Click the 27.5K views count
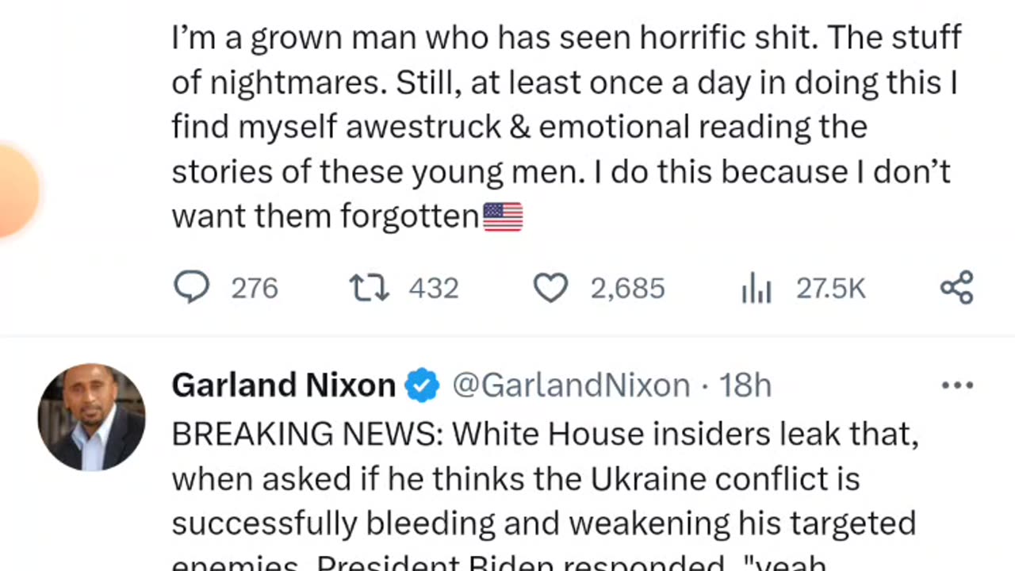The width and height of the screenshot is (1015, 571). coord(830,289)
